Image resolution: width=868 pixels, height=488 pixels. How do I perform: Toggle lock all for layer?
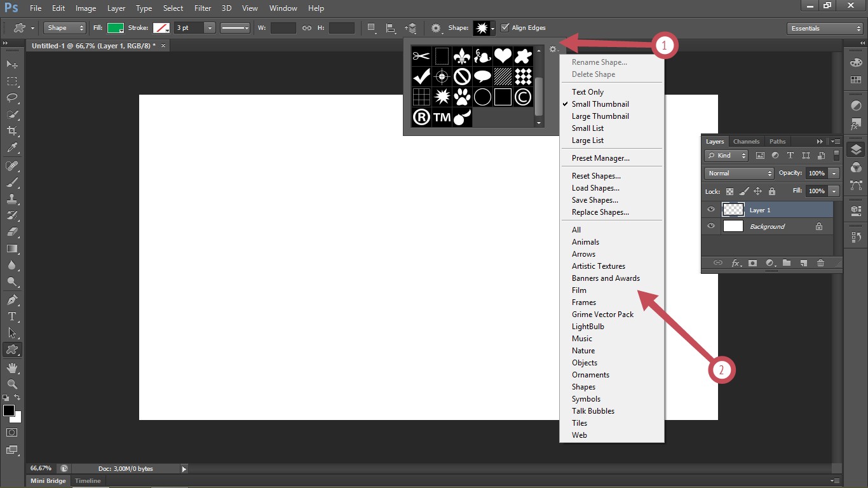(x=771, y=191)
